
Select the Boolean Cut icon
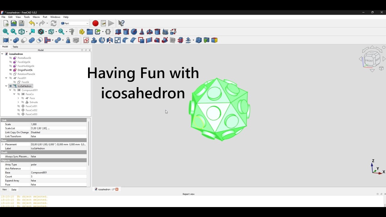pos(24,40)
